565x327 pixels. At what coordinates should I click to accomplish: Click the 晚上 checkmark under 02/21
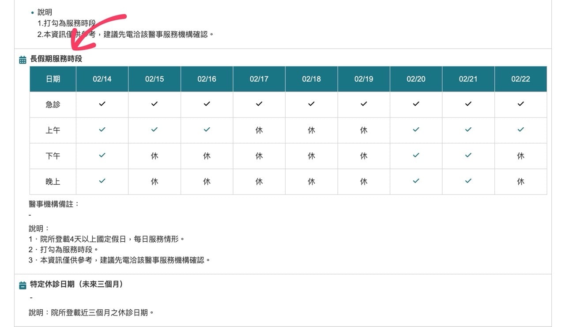[468, 182]
